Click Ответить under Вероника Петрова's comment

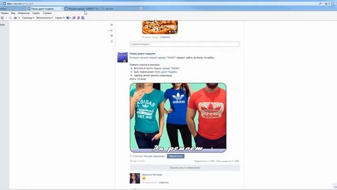tap(164, 183)
